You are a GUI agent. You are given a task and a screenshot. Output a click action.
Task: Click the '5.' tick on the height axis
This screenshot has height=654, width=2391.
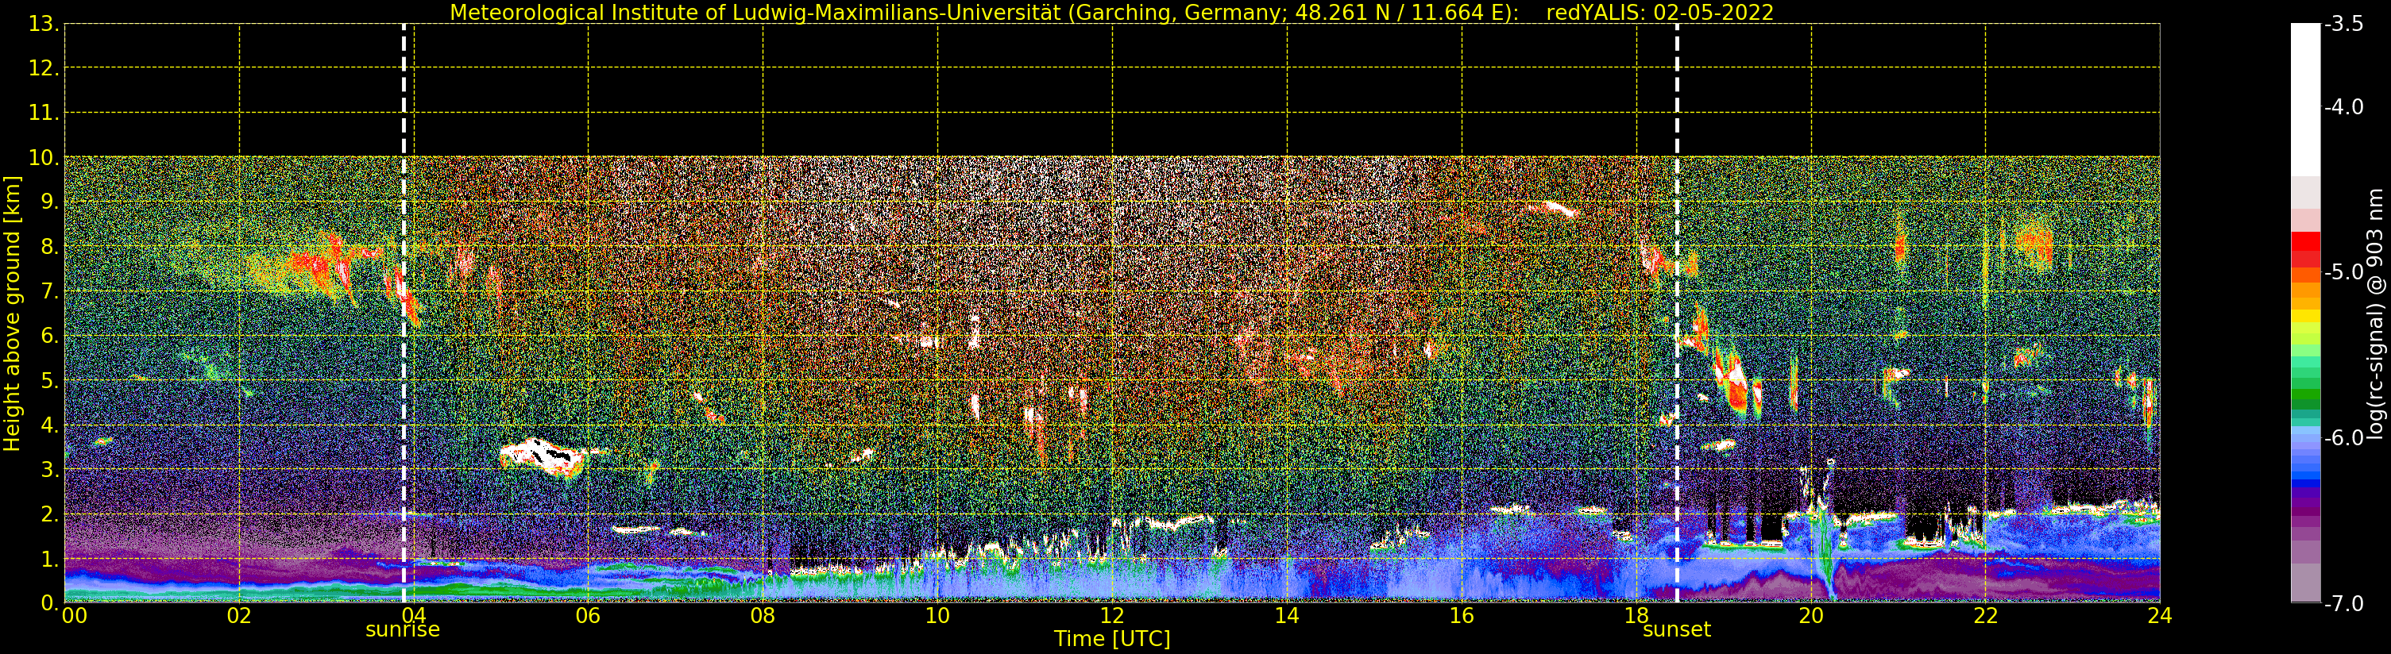[x=49, y=380]
